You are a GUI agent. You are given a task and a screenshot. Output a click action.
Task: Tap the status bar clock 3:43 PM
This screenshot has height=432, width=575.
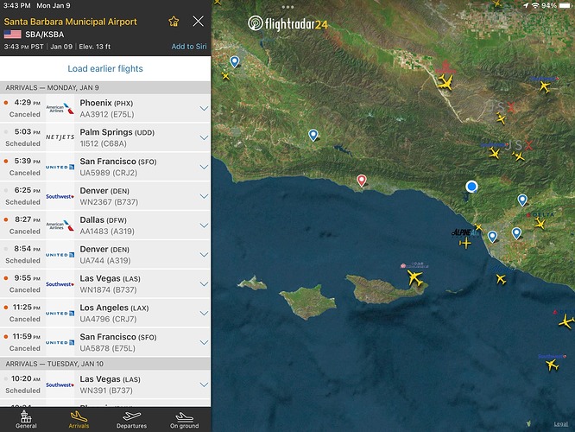click(16, 5)
